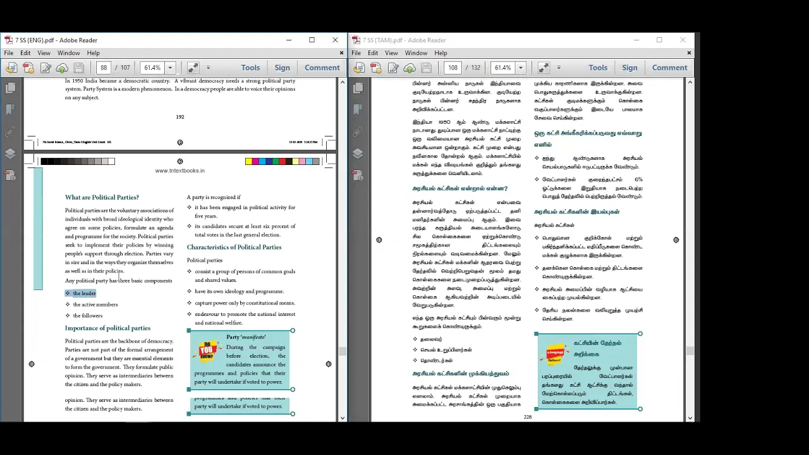Close document X in ENG reader menu bar

pos(342,53)
